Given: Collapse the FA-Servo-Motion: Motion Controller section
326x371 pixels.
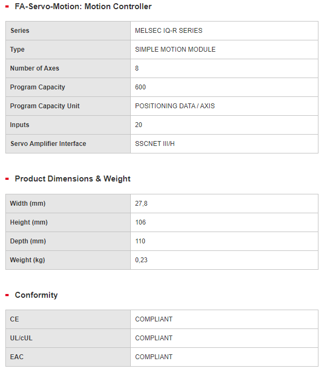Looking at the screenshot, I should (83, 7).
